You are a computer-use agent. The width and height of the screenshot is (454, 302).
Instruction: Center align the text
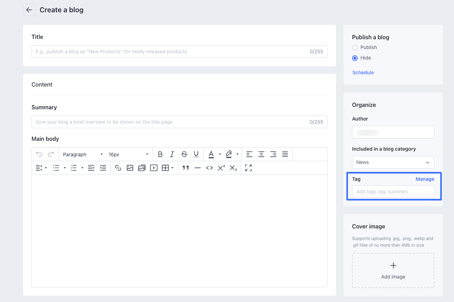(261, 154)
